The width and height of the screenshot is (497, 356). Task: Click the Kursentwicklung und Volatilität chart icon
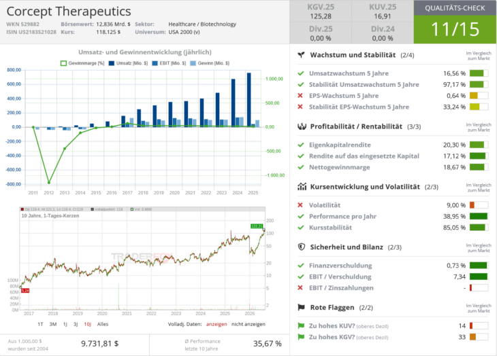pos(302,187)
